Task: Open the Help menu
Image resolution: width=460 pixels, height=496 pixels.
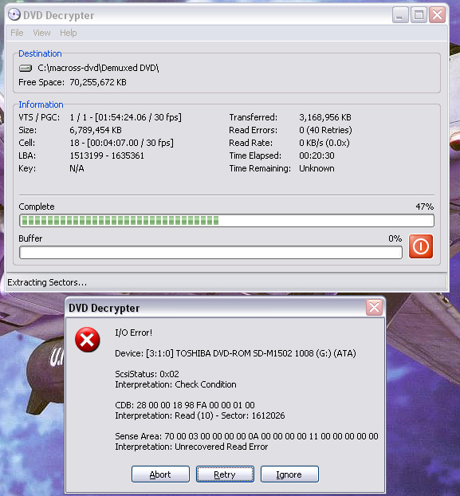Action: tap(69, 33)
